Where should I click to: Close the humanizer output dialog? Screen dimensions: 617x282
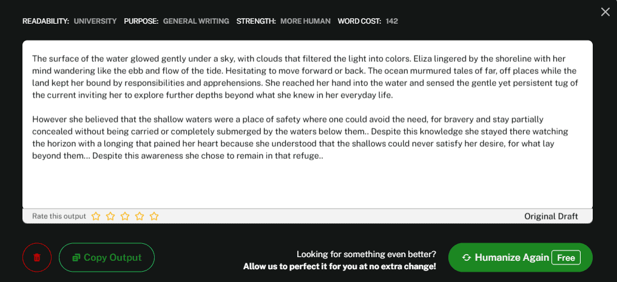[x=605, y=12]
